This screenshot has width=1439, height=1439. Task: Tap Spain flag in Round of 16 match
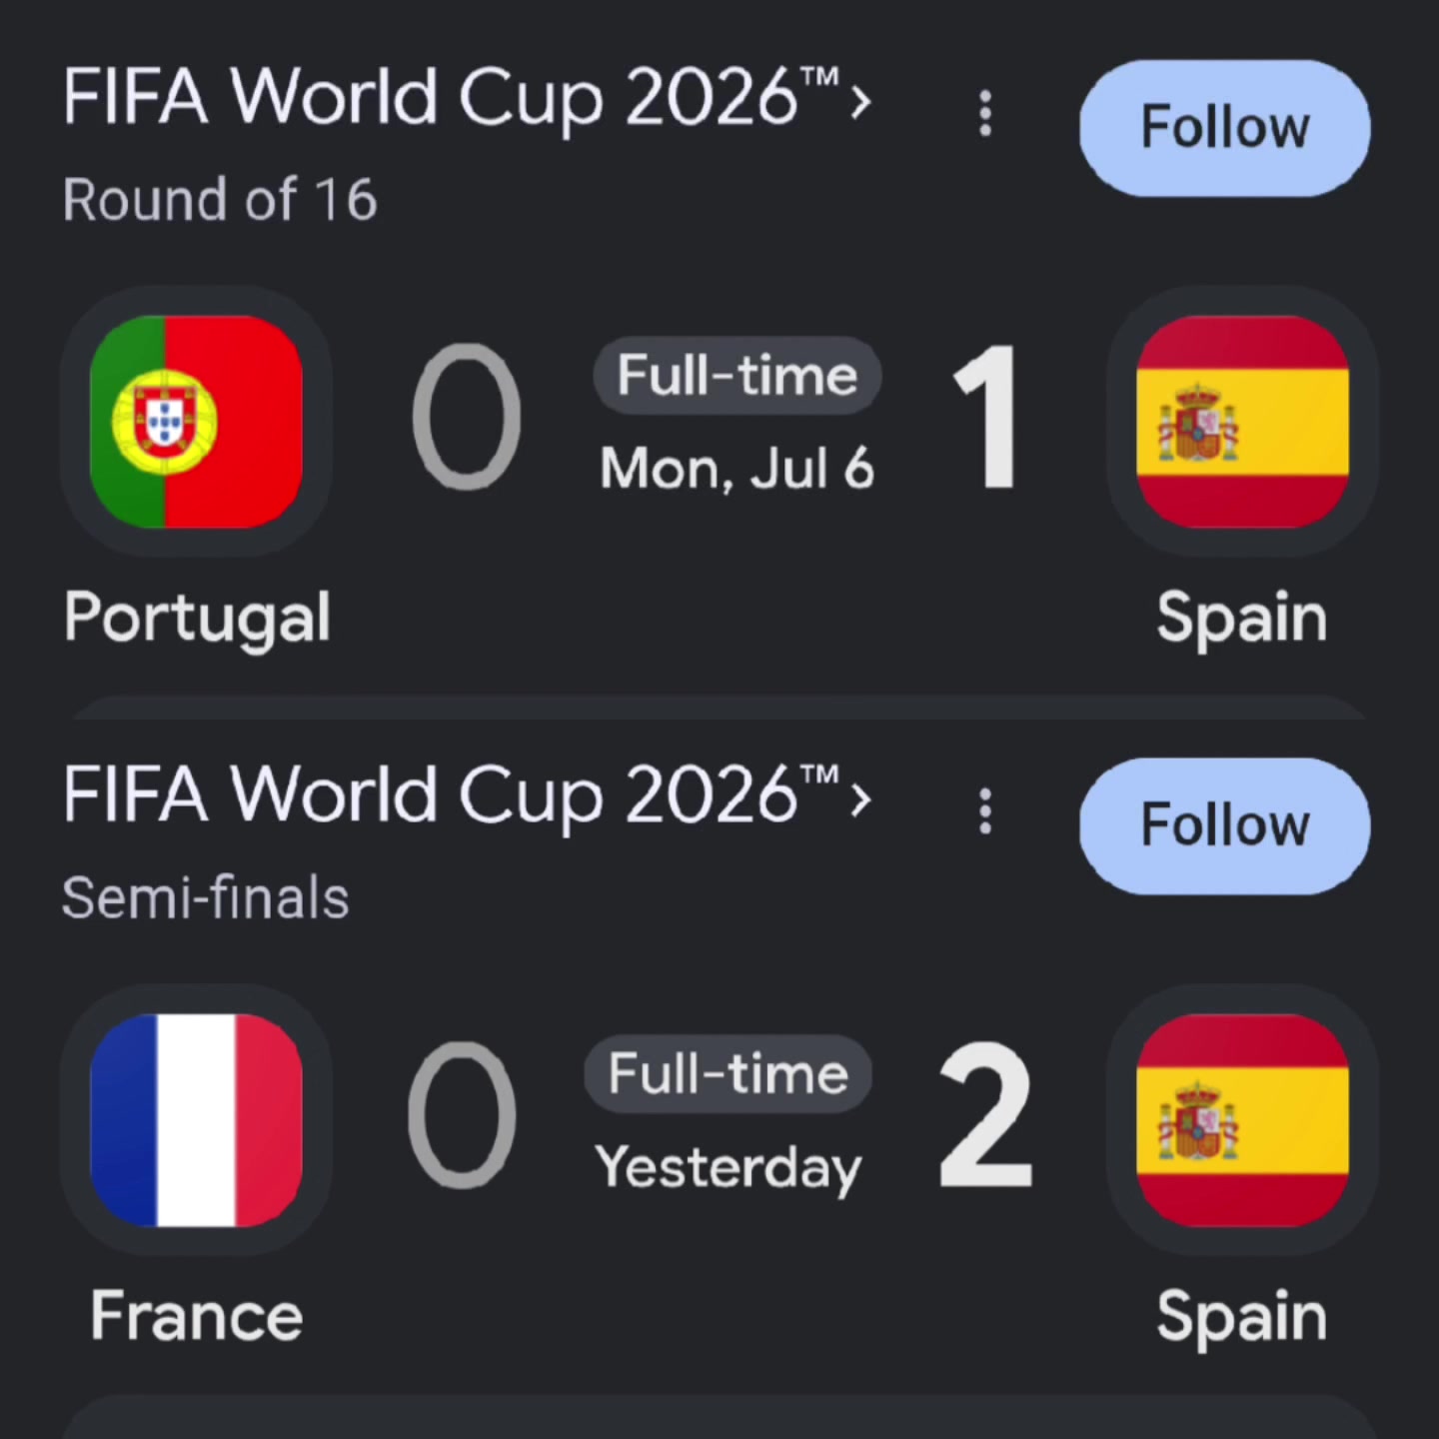(1243, 421)
